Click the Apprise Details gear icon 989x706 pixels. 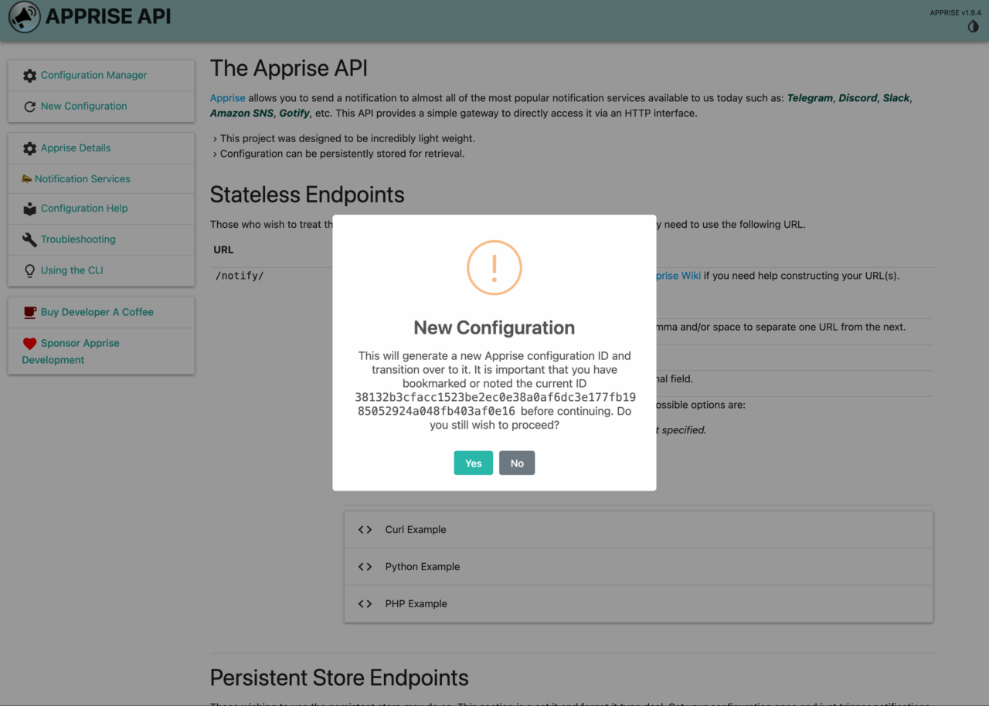(x=29, y=148)
